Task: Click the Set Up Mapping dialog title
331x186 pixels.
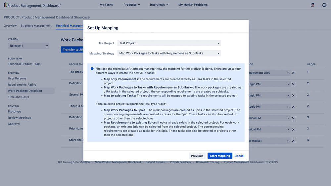Action: [x=103, y=28]
